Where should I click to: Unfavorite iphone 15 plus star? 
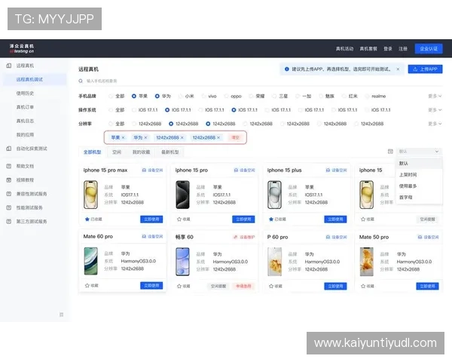271,219
